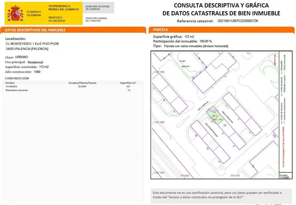Click the 'Destino' column header
The width and height of the screenshot is (296, 205).
point(10,83)
